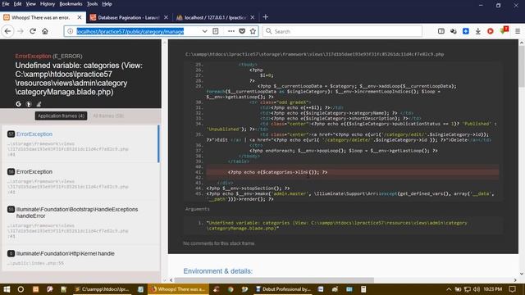Viewport: 525px width, 295px height.
Task: Show hidden system tray icons
Action: coord(449,289)
